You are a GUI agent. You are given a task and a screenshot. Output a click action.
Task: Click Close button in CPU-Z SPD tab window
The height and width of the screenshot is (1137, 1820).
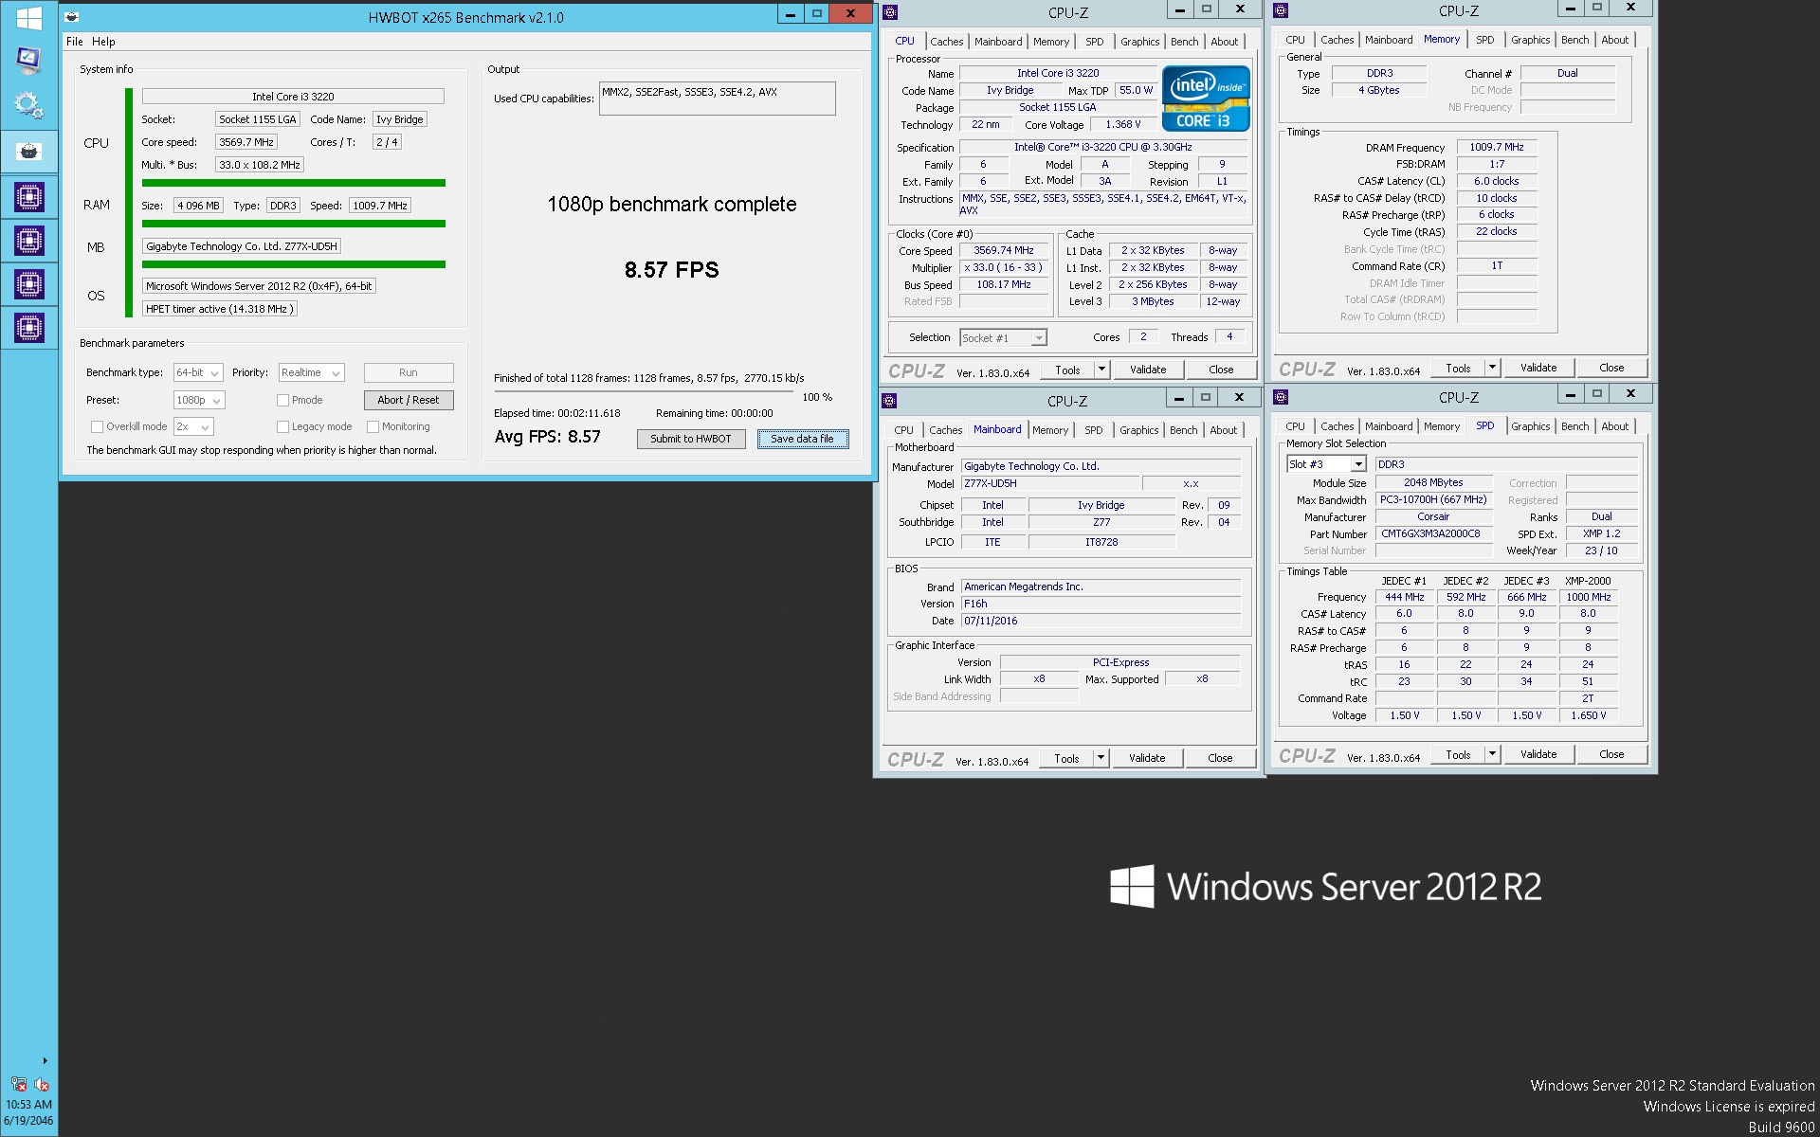[x=1611, y=754]
